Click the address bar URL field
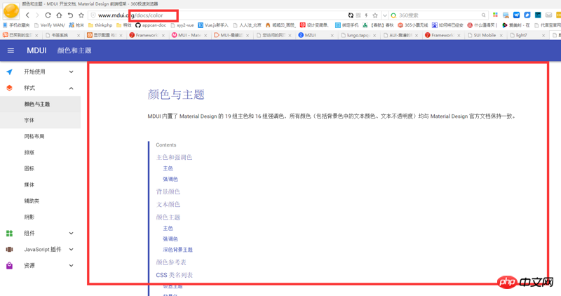The image size is (561, 296). tap(218, 15)
